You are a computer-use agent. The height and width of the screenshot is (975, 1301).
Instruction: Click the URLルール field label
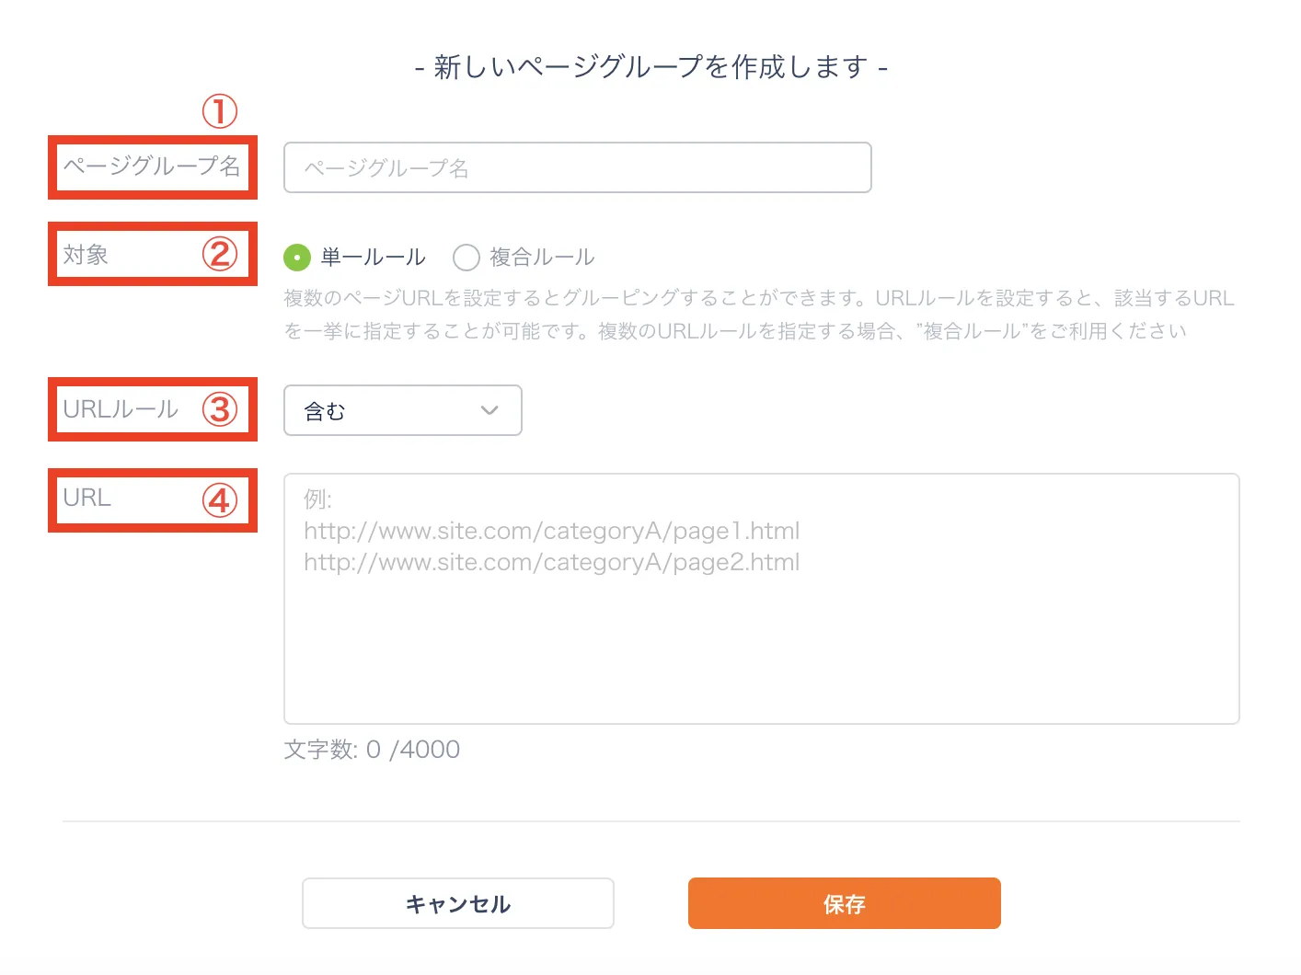(121, 409)
